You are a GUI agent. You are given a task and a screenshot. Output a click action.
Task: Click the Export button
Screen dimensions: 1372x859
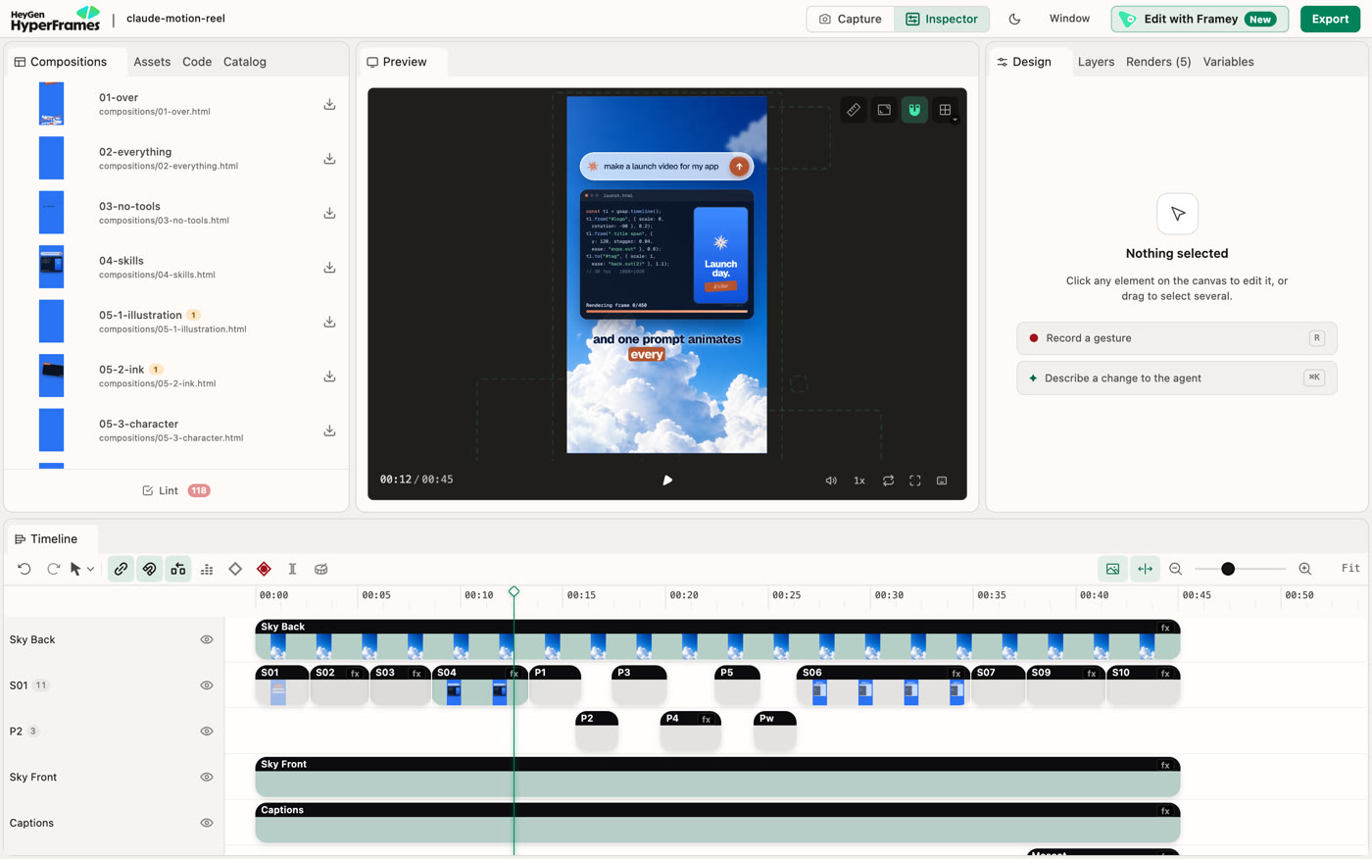[x=1330, y=19]
